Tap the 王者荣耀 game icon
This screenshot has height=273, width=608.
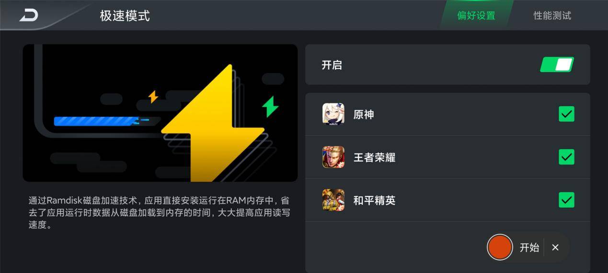click(333, 157)
